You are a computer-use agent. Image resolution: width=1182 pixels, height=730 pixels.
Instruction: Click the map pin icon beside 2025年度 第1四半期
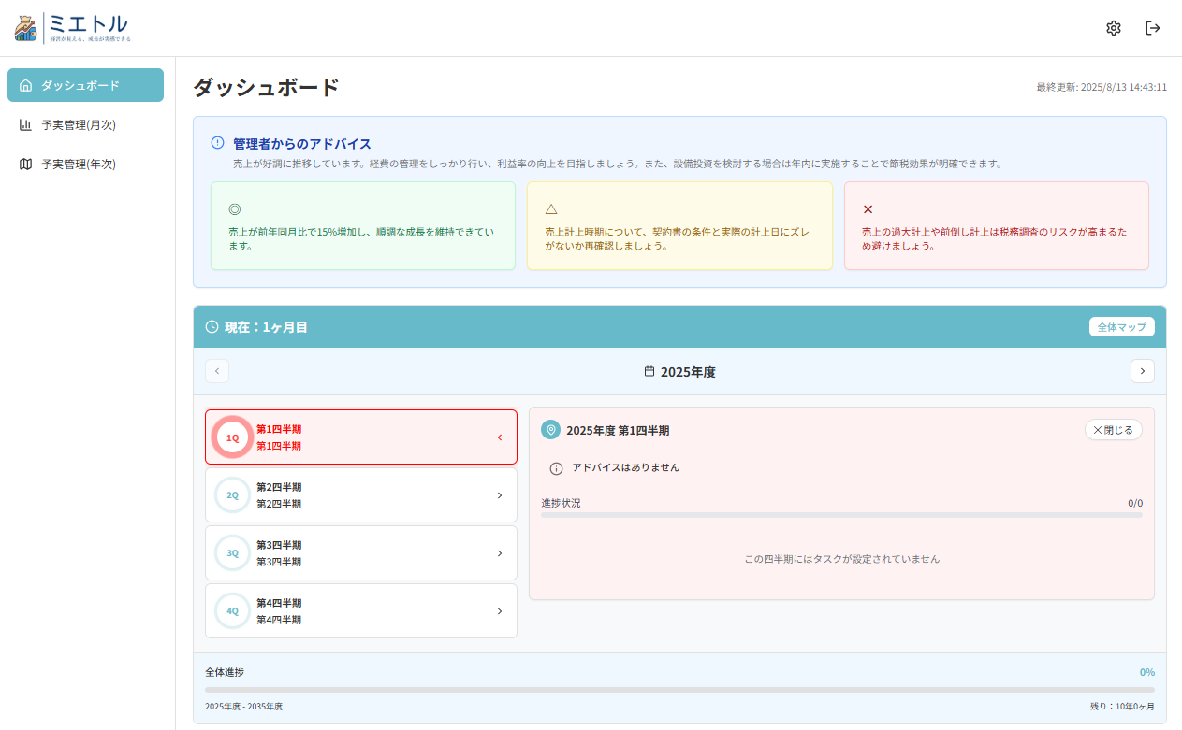(550, 430)
